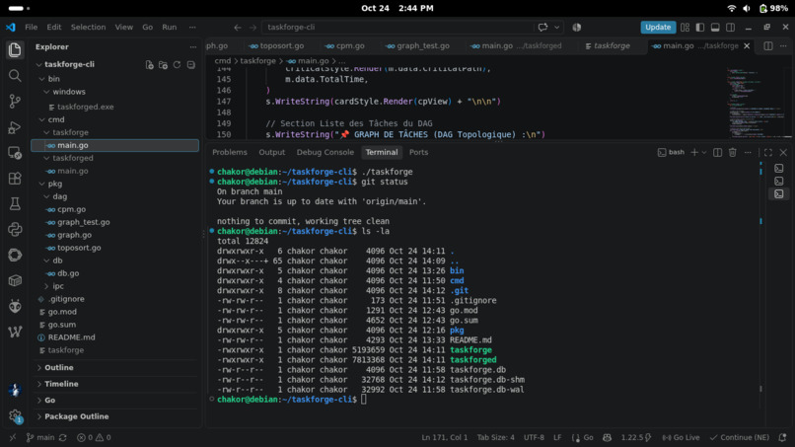
Task: Click New File icon in explorer header
Action: 149,65
